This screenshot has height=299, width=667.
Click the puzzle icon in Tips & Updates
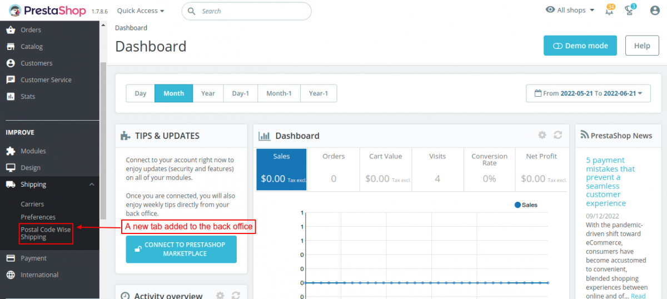click(126, 136)
